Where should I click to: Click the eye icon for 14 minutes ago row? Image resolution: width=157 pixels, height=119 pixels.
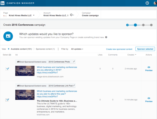(x=149, y=98)
